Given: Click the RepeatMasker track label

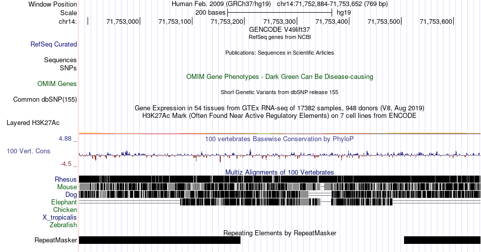Looking at the screenshot, I should click(56, 240).
